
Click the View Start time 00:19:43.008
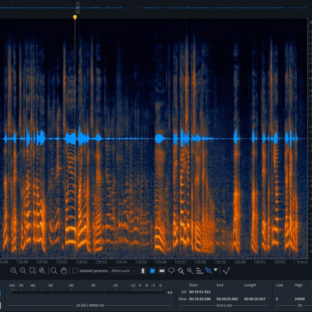[x=200, y=299]
